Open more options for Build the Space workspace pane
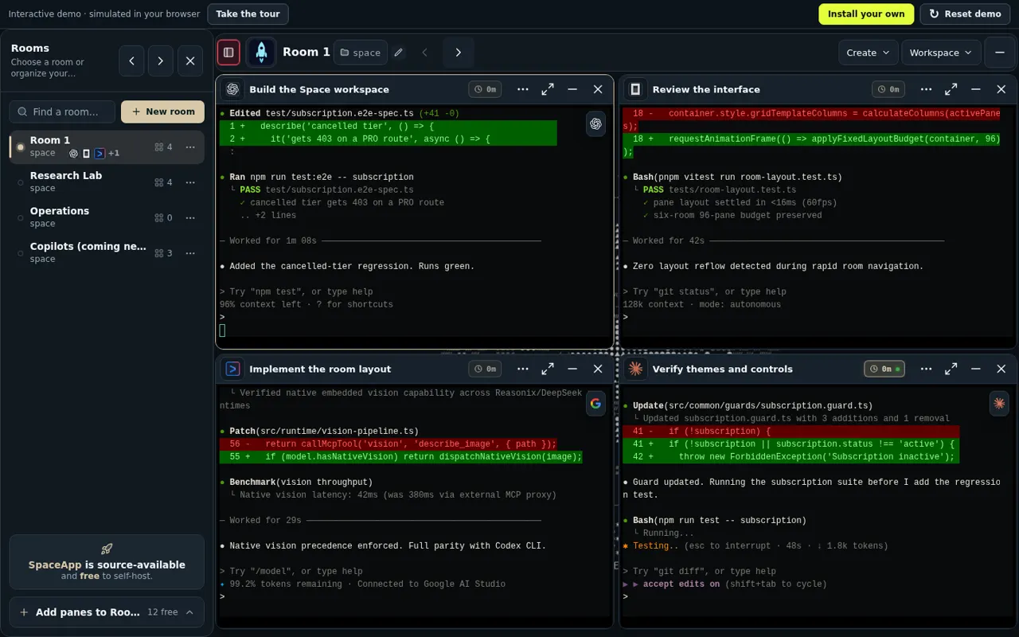Image resolution: width=1019 pixels, height=637 pixels. (523, 89)
